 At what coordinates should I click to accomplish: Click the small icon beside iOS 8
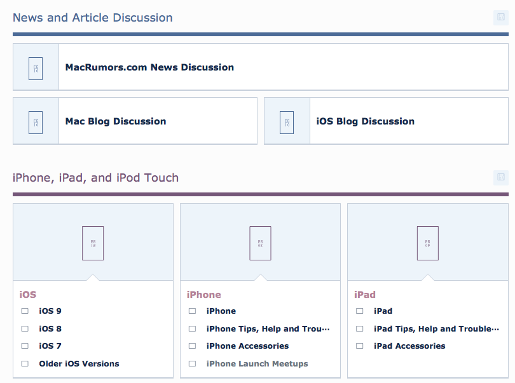coord(25,328)
